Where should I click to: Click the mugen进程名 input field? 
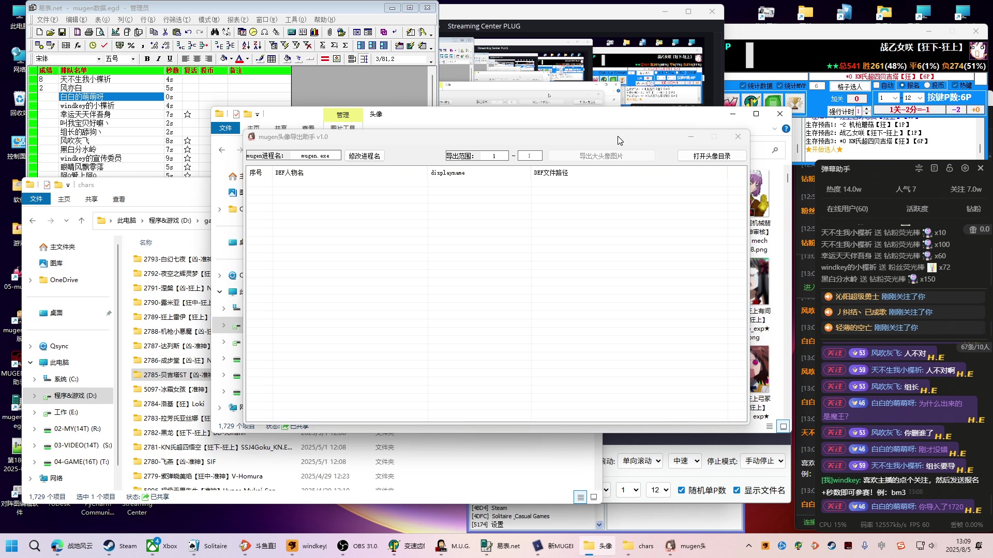tap(315, 156)
